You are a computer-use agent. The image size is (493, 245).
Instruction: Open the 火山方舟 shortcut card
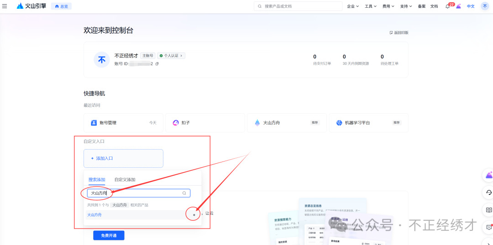click(x=287, y=123)
